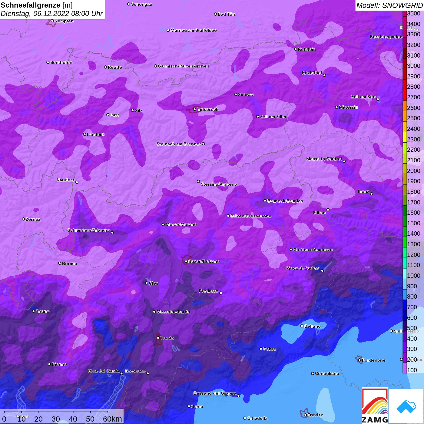Select the "Matrei in Osttirol" label
The image size is (424, 424).
tap(324, 159)
